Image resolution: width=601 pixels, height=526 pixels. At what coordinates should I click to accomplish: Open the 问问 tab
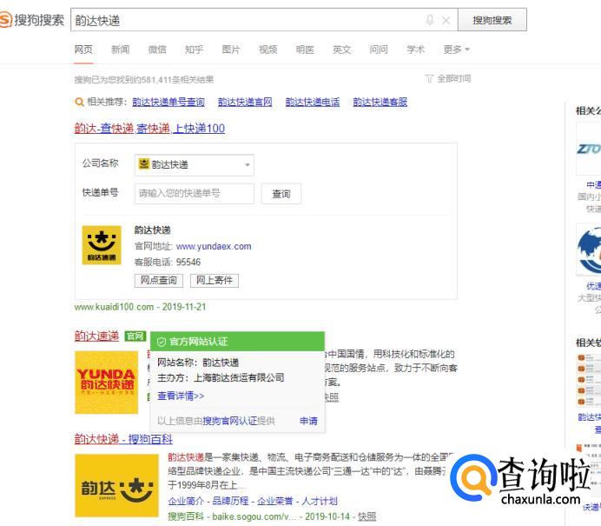pos(379,50)
